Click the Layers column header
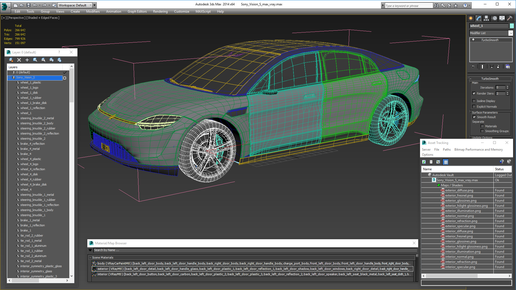Screen dimensions: 516x290 35,67
